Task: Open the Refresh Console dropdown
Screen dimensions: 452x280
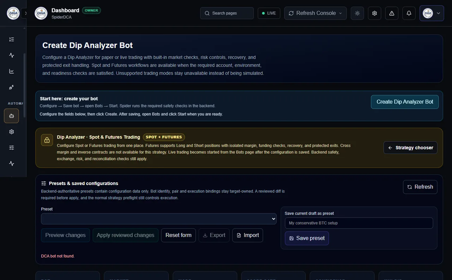Action: (x=315, y=13)
